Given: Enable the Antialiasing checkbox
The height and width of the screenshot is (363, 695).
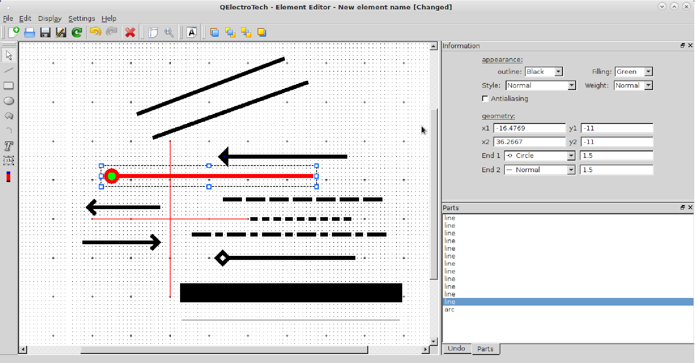Looking at the screenshot, I should [485, 99].
